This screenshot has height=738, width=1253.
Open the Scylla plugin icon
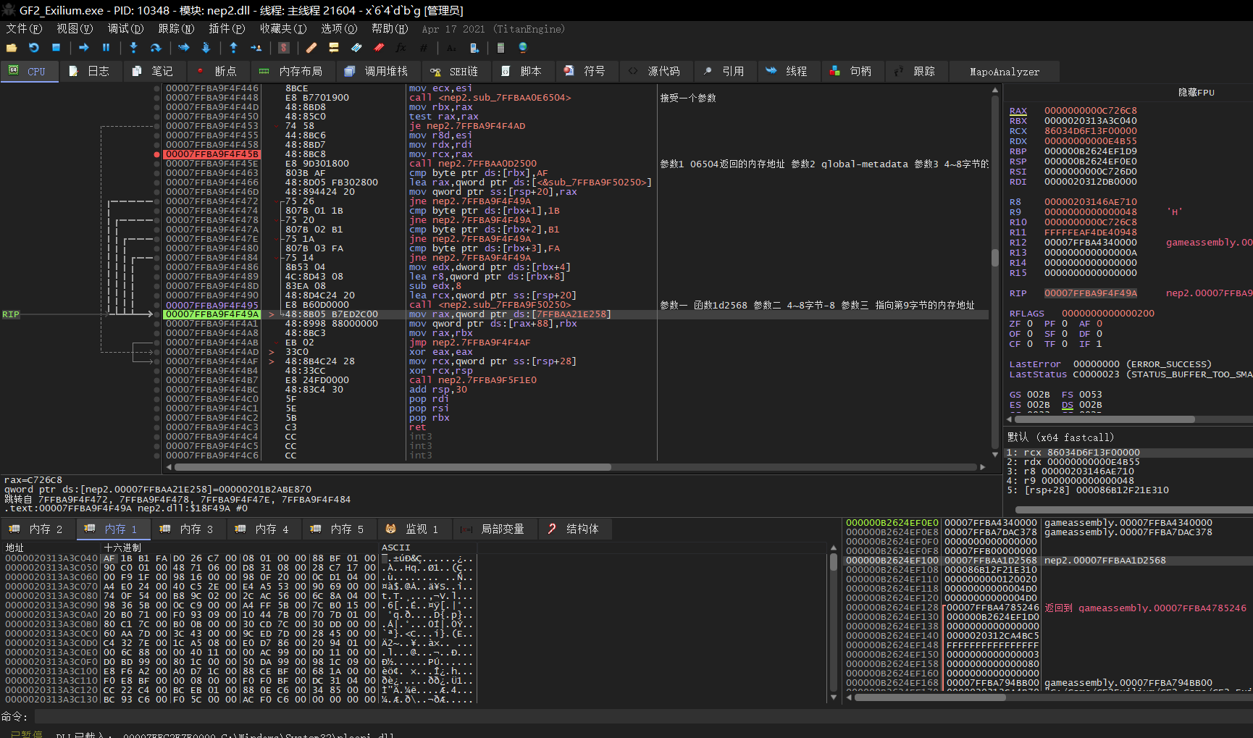coord(284,48)
